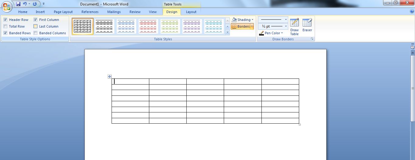This screenshot has width=415, height=160.
Task: Select the blue accent table style
Action: (x=126, y=26)
